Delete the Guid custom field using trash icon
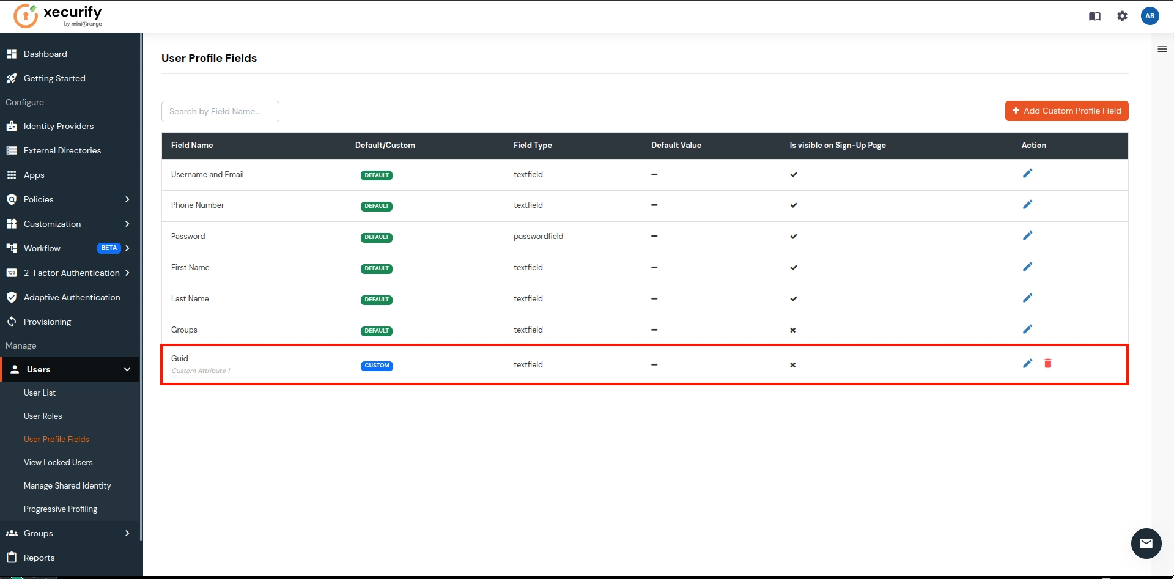 1048,363
